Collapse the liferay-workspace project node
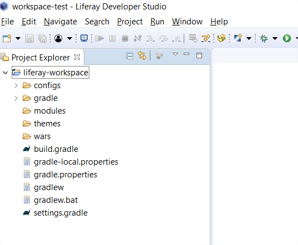This screenshot has height=245, width=298. click(x=6, y=73)
